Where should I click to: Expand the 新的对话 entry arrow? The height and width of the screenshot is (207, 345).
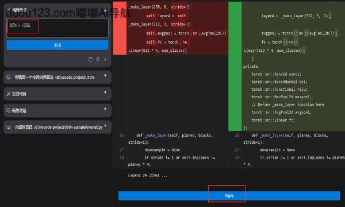coord(105,109)
